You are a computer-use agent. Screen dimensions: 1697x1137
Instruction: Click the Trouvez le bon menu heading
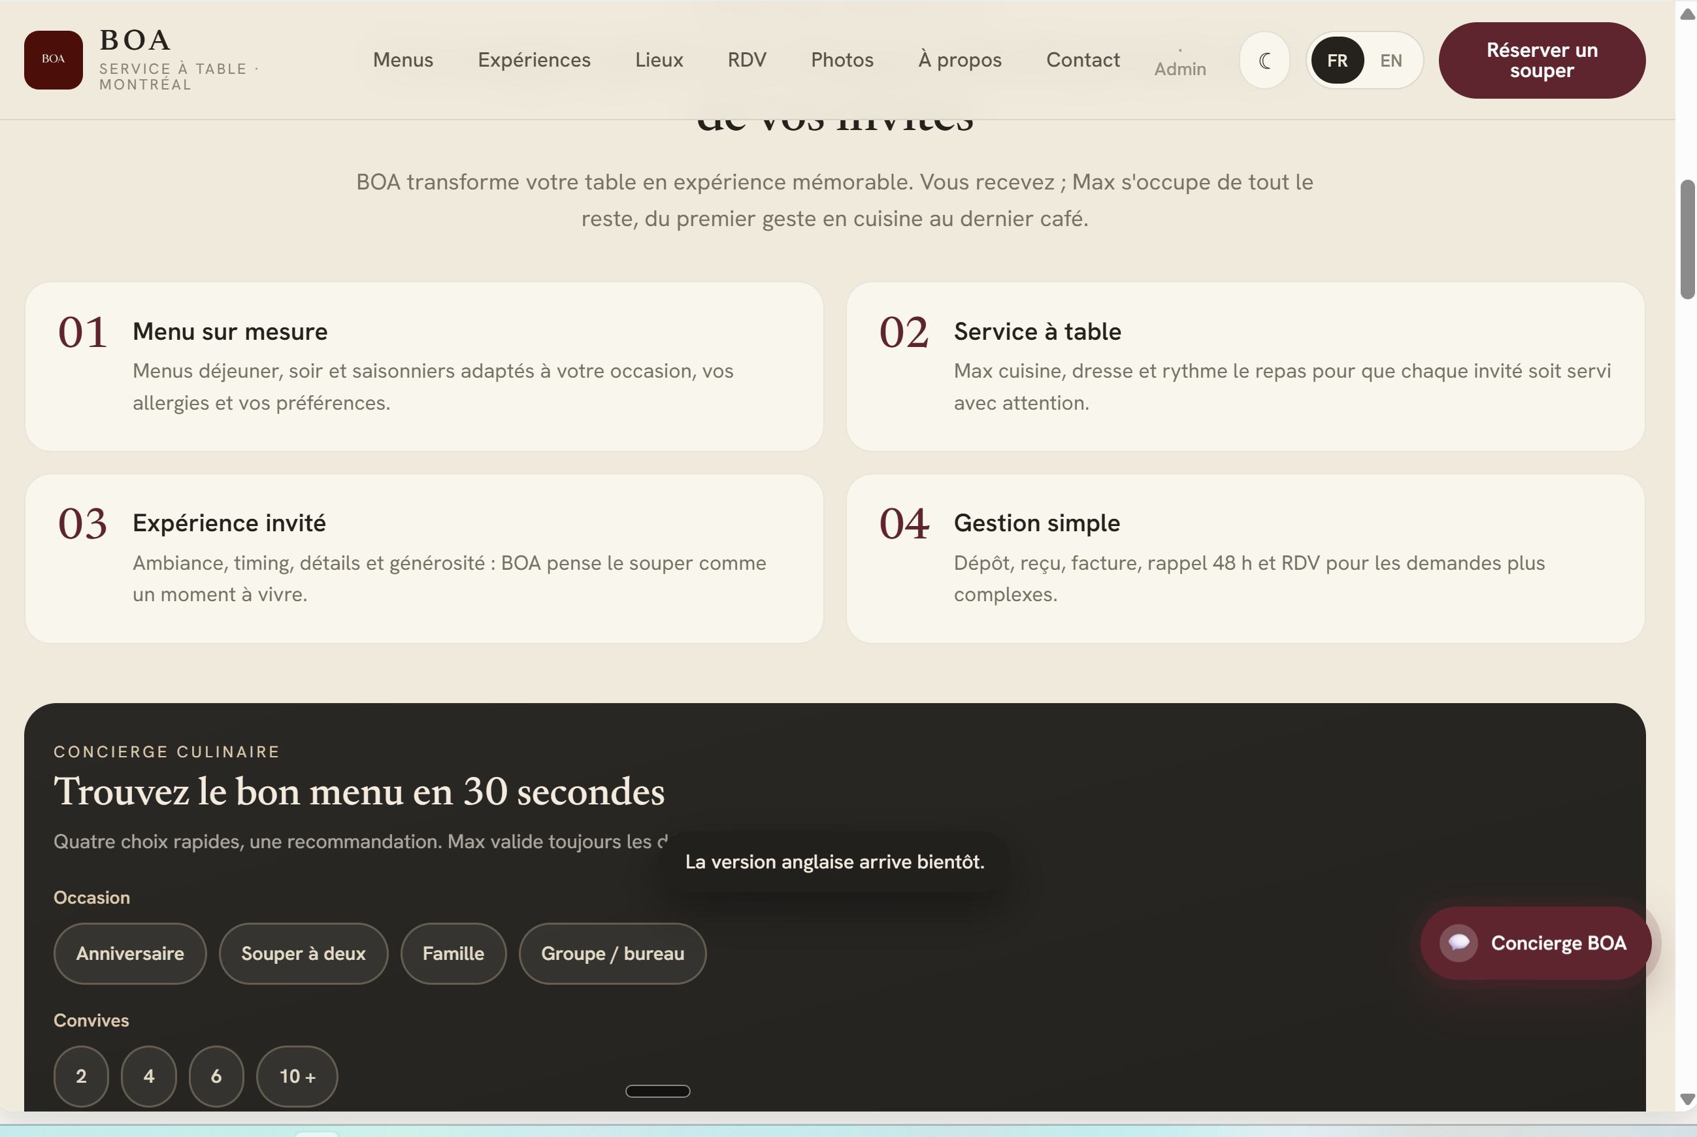(359, 792)
